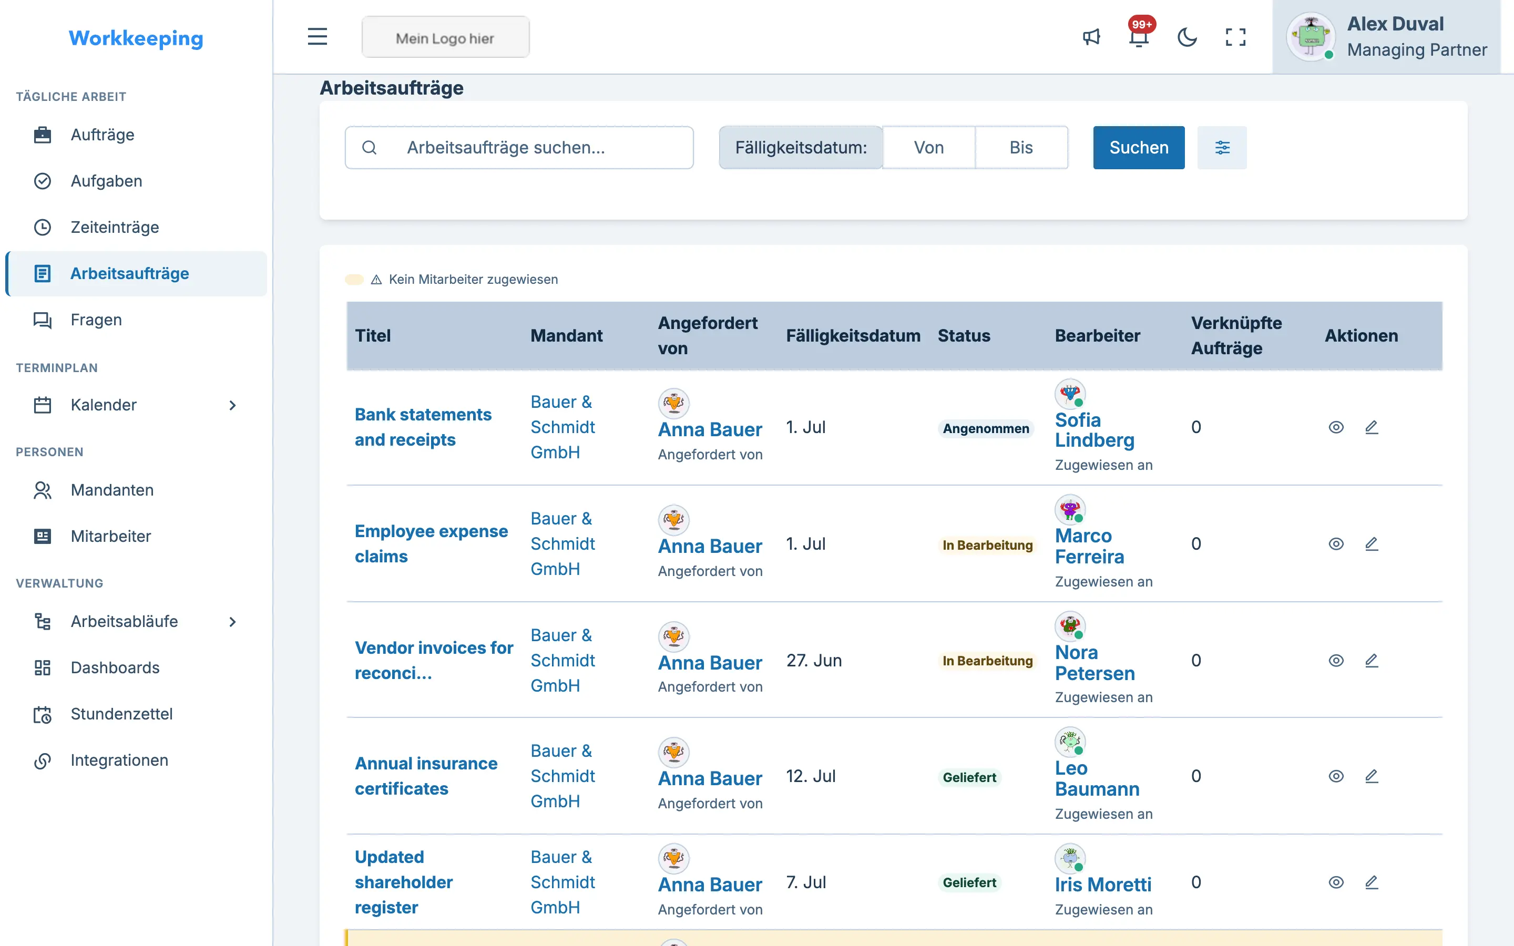
Task: Expand the Arbeitsabläufe submenu chevron
Action: 233,622
